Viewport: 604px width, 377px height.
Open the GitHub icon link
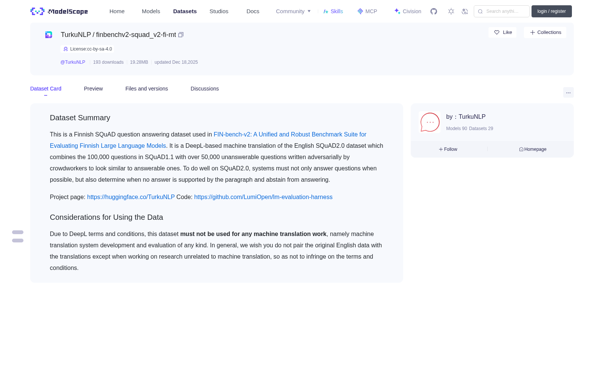(434, 11)
